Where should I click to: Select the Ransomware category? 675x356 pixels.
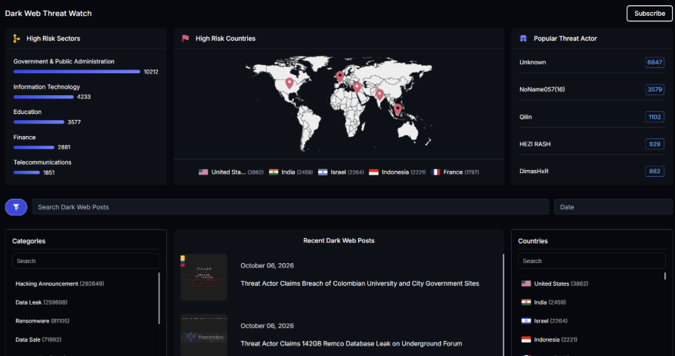click(x=42, y=320)
